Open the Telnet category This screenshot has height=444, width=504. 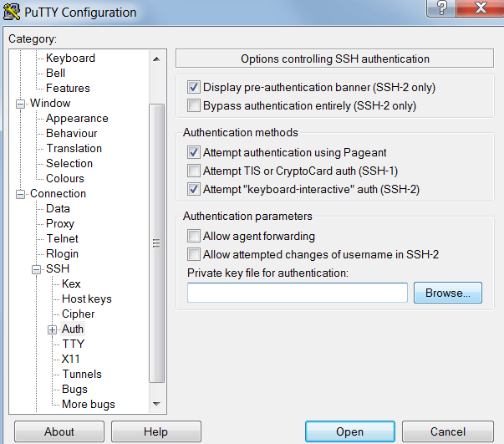pos(62,238)
